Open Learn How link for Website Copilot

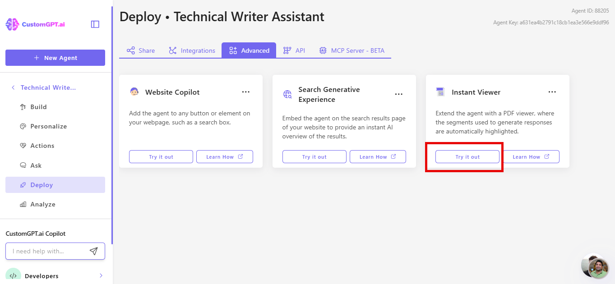(x=225, y=157)
